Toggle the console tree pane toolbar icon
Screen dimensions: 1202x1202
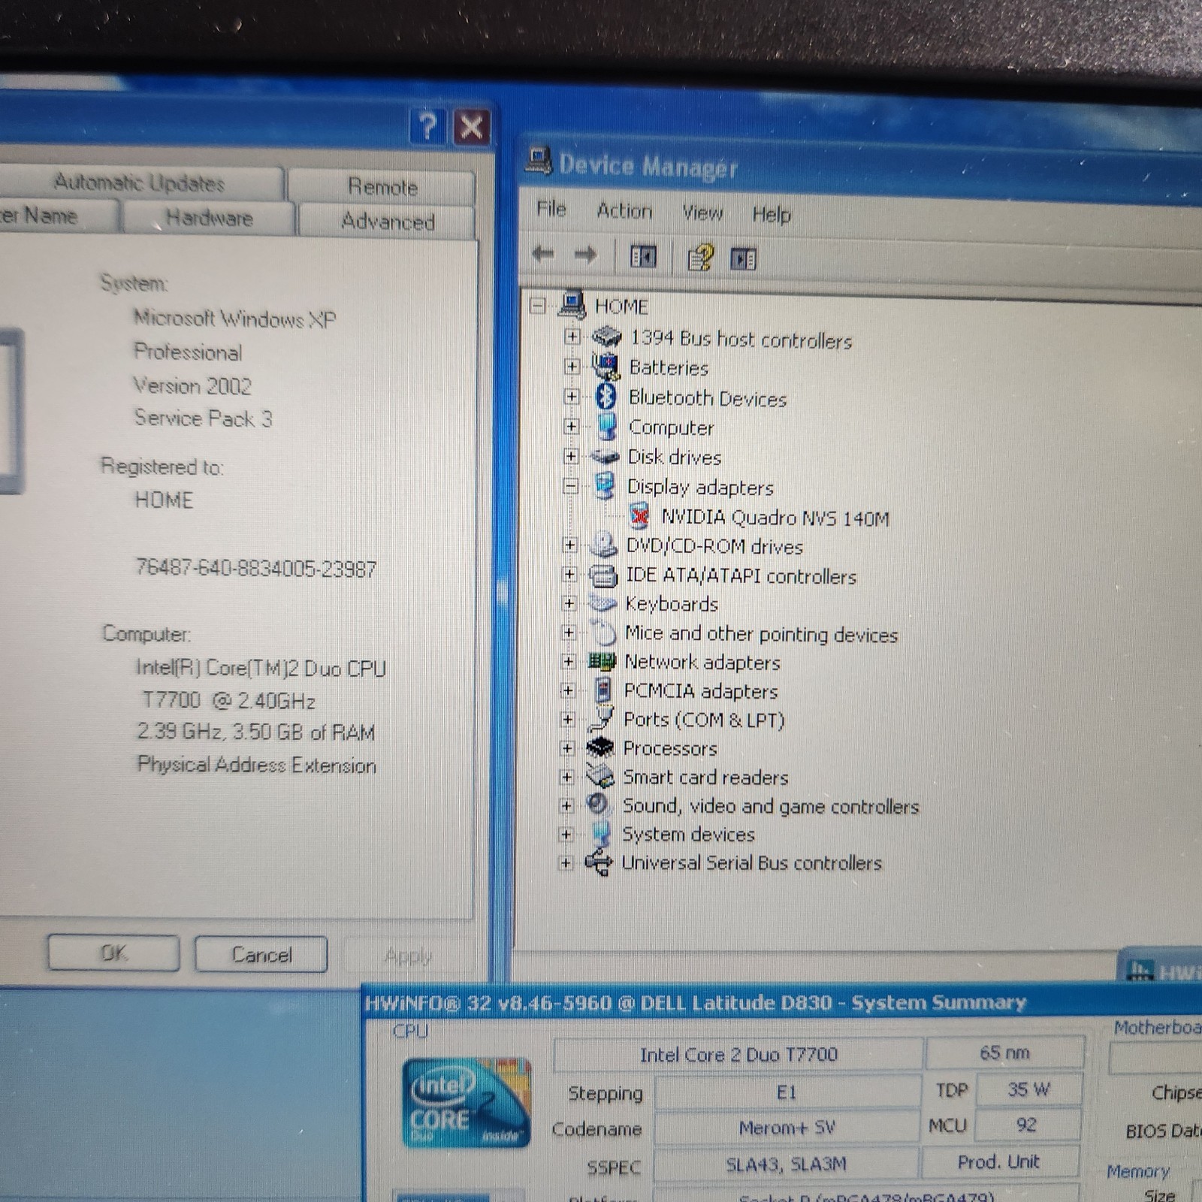[643, 257]
